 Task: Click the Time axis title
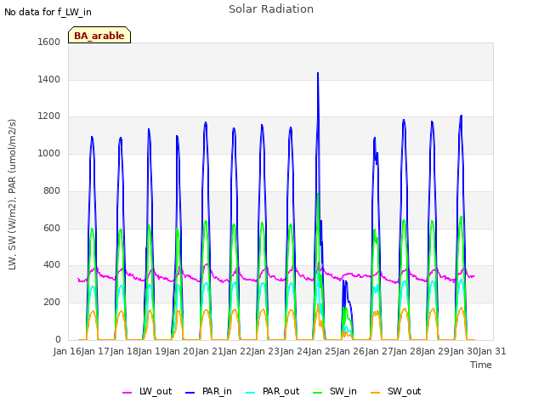pyautogui.click(x=481, y=365)
